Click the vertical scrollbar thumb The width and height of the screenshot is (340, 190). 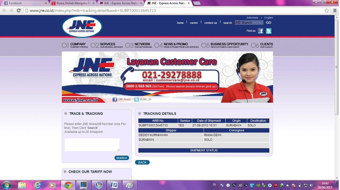pyautogui.click(x=337, y=67)
